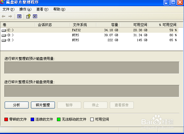This screenshot has width=184, height=134.
Task: Close the Disk Defragmenter window
Action: coord(180,2)
